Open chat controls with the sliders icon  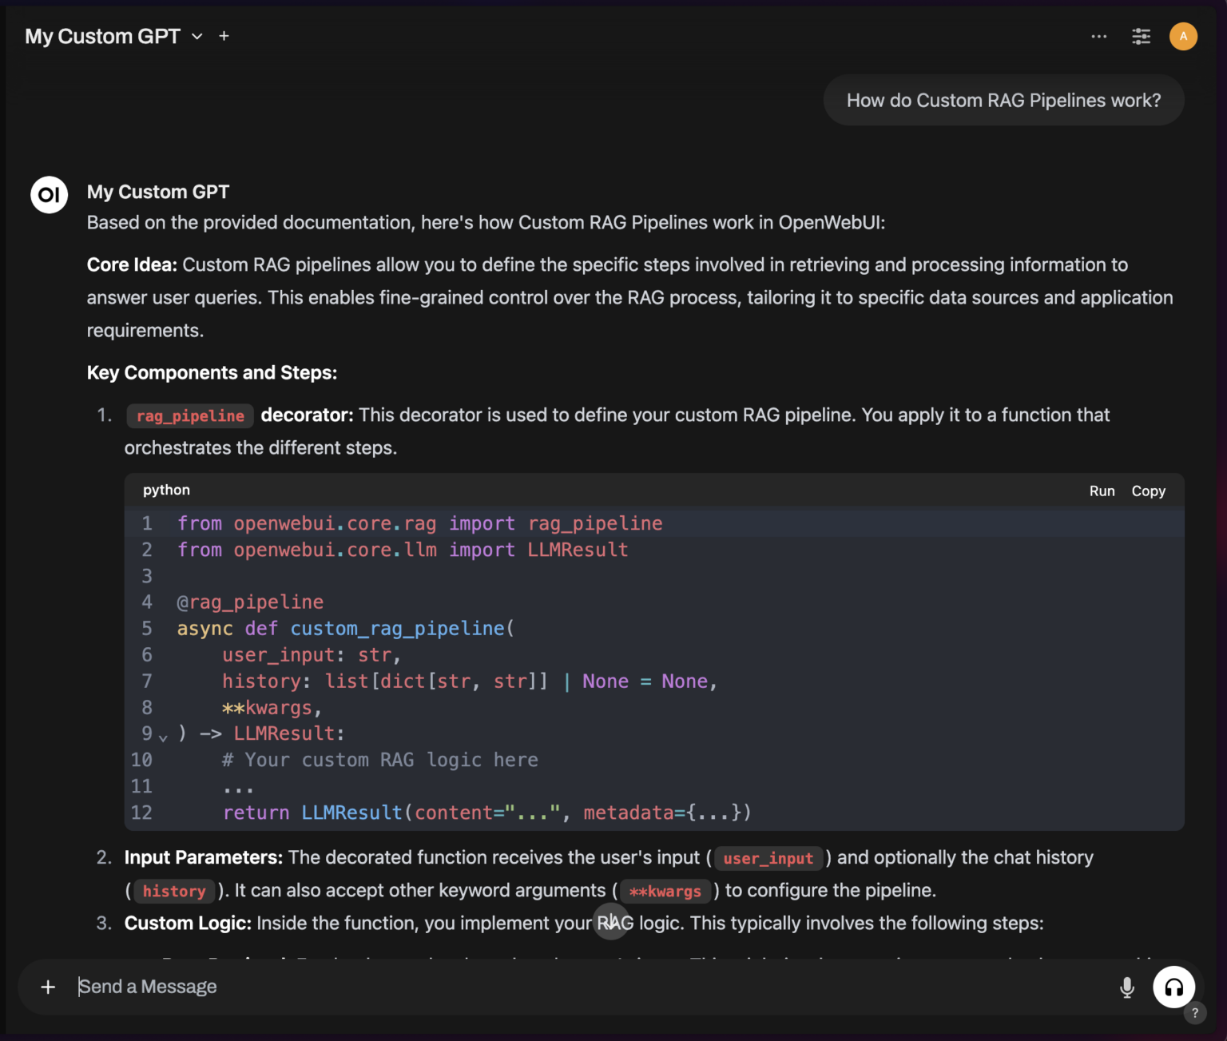tap(1141, 36)
